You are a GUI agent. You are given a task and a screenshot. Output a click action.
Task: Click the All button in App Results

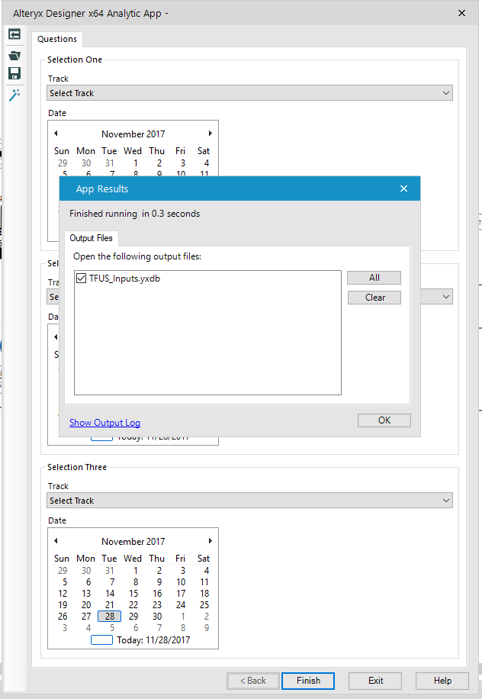374,278
